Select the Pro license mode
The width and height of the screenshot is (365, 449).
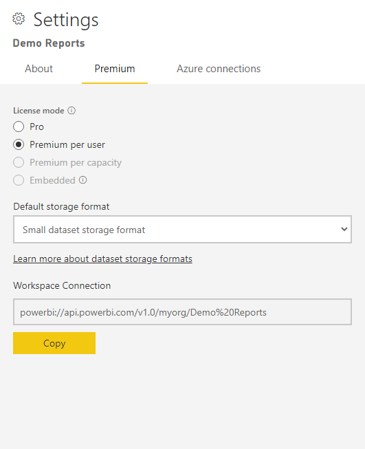(19, 127)
